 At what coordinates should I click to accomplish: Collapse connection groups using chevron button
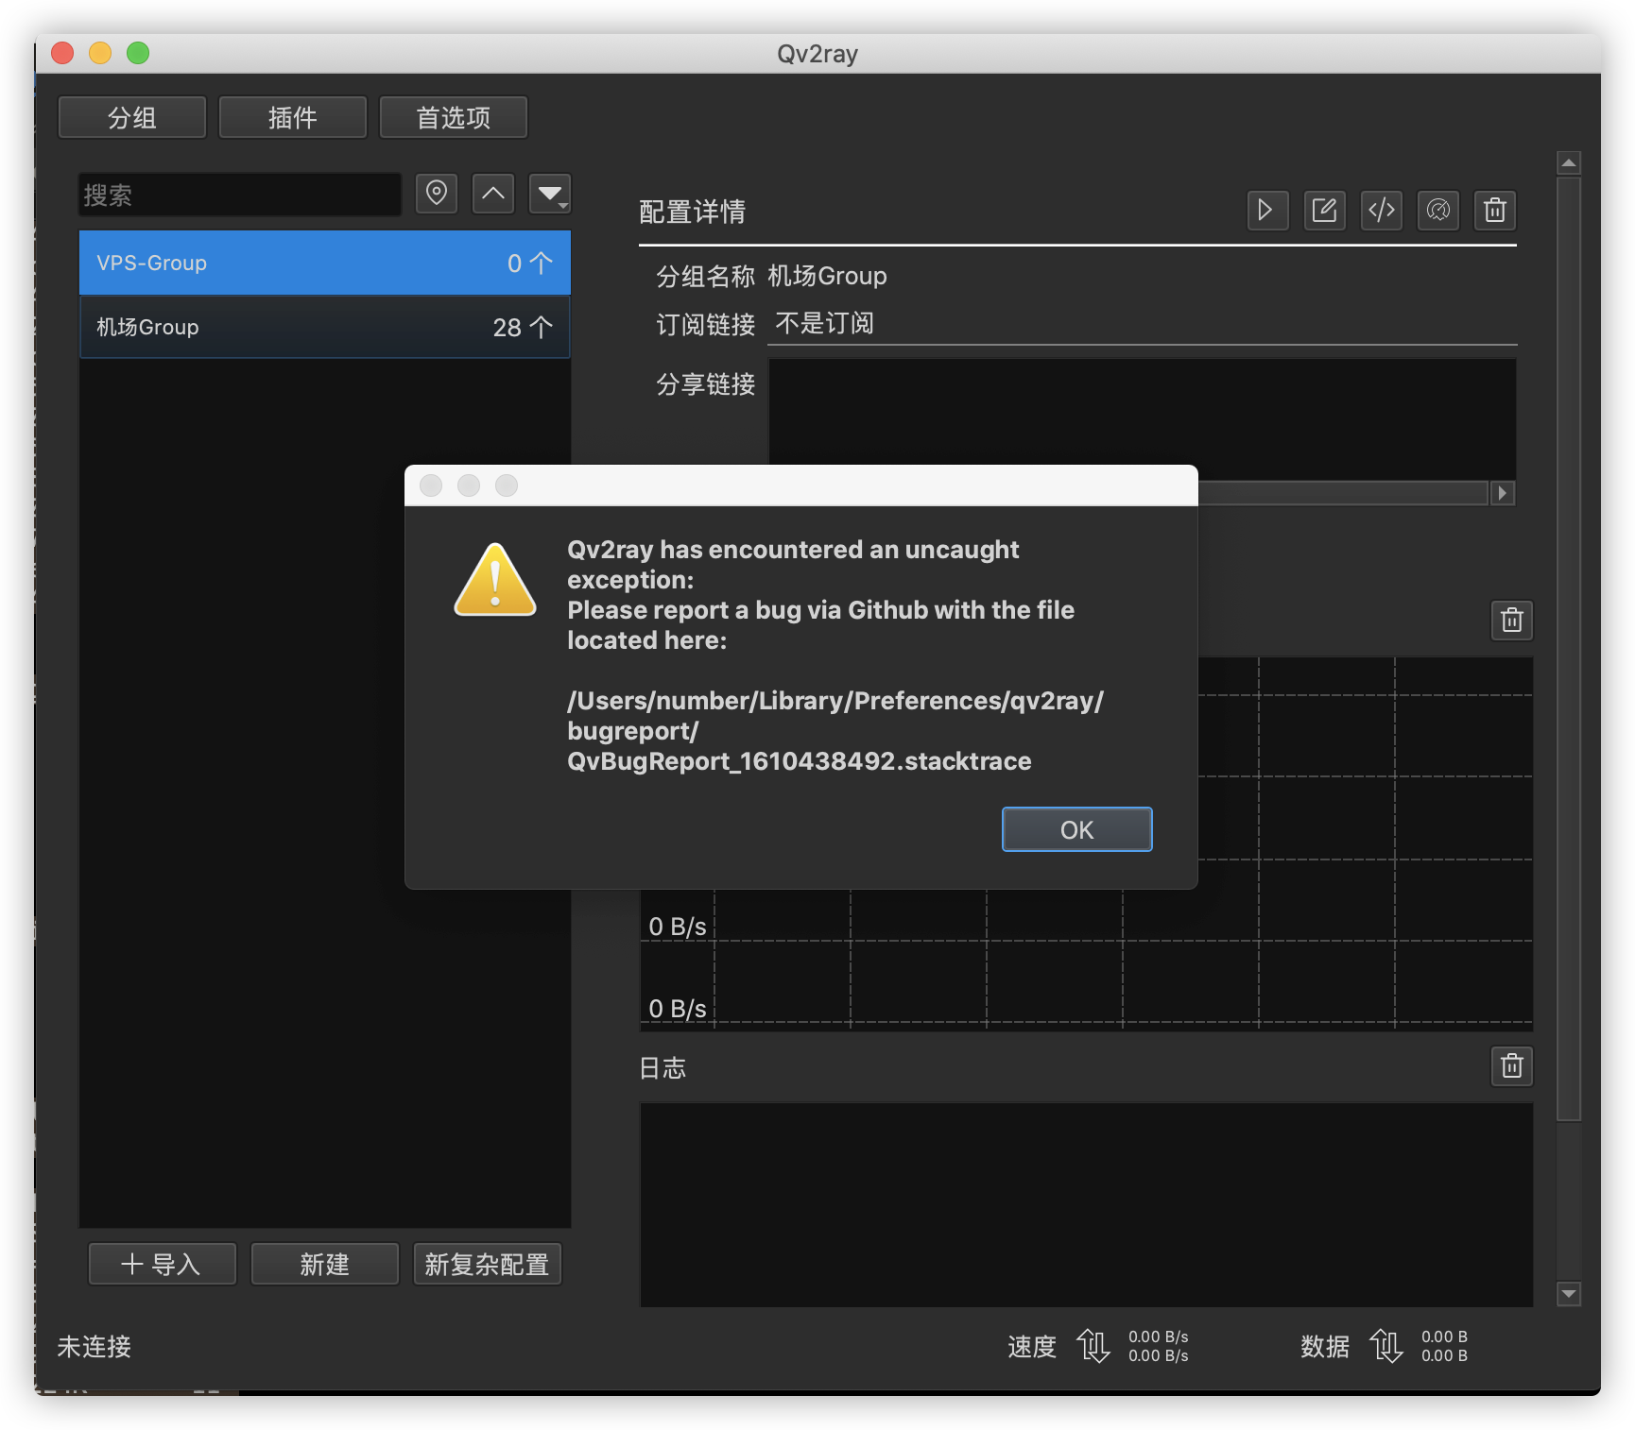(x=492, y=194)
